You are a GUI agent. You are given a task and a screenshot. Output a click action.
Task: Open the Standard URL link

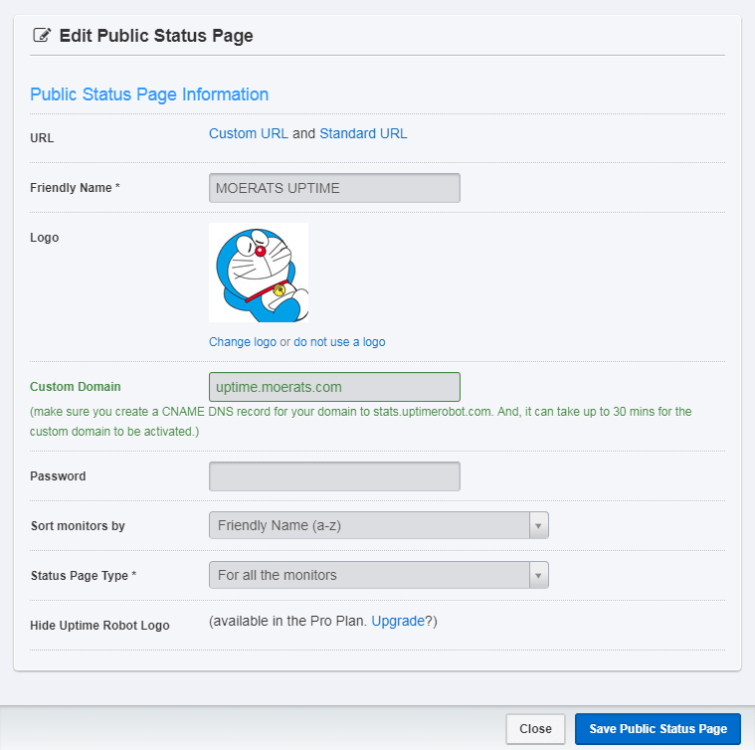point(363,133)
